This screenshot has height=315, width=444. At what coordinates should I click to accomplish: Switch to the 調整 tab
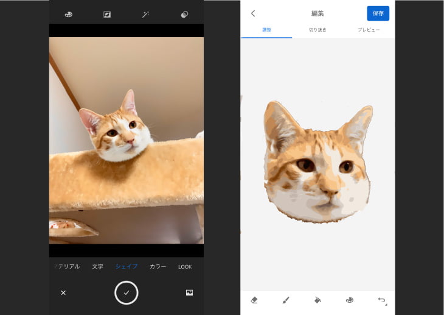(x=266, y=30)
